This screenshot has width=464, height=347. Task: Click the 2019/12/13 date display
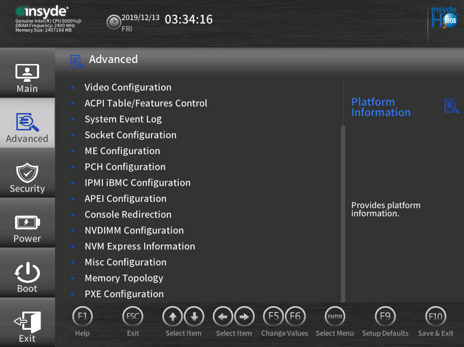[x=141, y=17]
